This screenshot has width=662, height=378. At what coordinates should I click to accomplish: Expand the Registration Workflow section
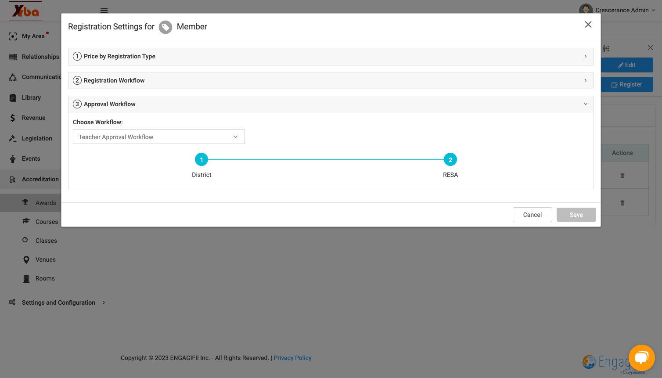pyautogui.click(x=331, y=81)
